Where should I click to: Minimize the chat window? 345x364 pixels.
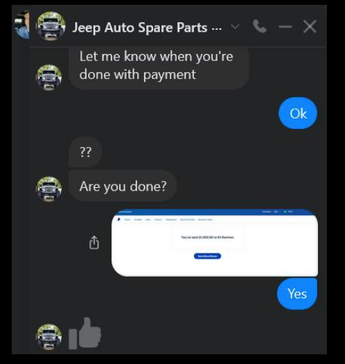(x=285, y=27)
